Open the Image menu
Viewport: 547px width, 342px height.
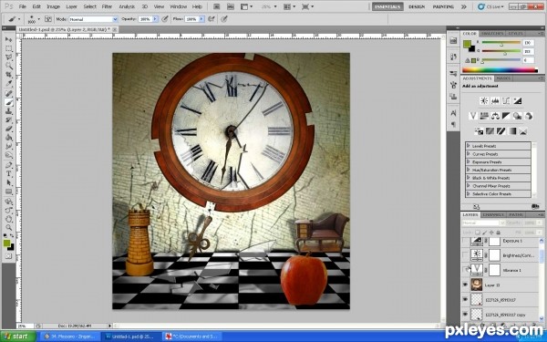(54, 6)
